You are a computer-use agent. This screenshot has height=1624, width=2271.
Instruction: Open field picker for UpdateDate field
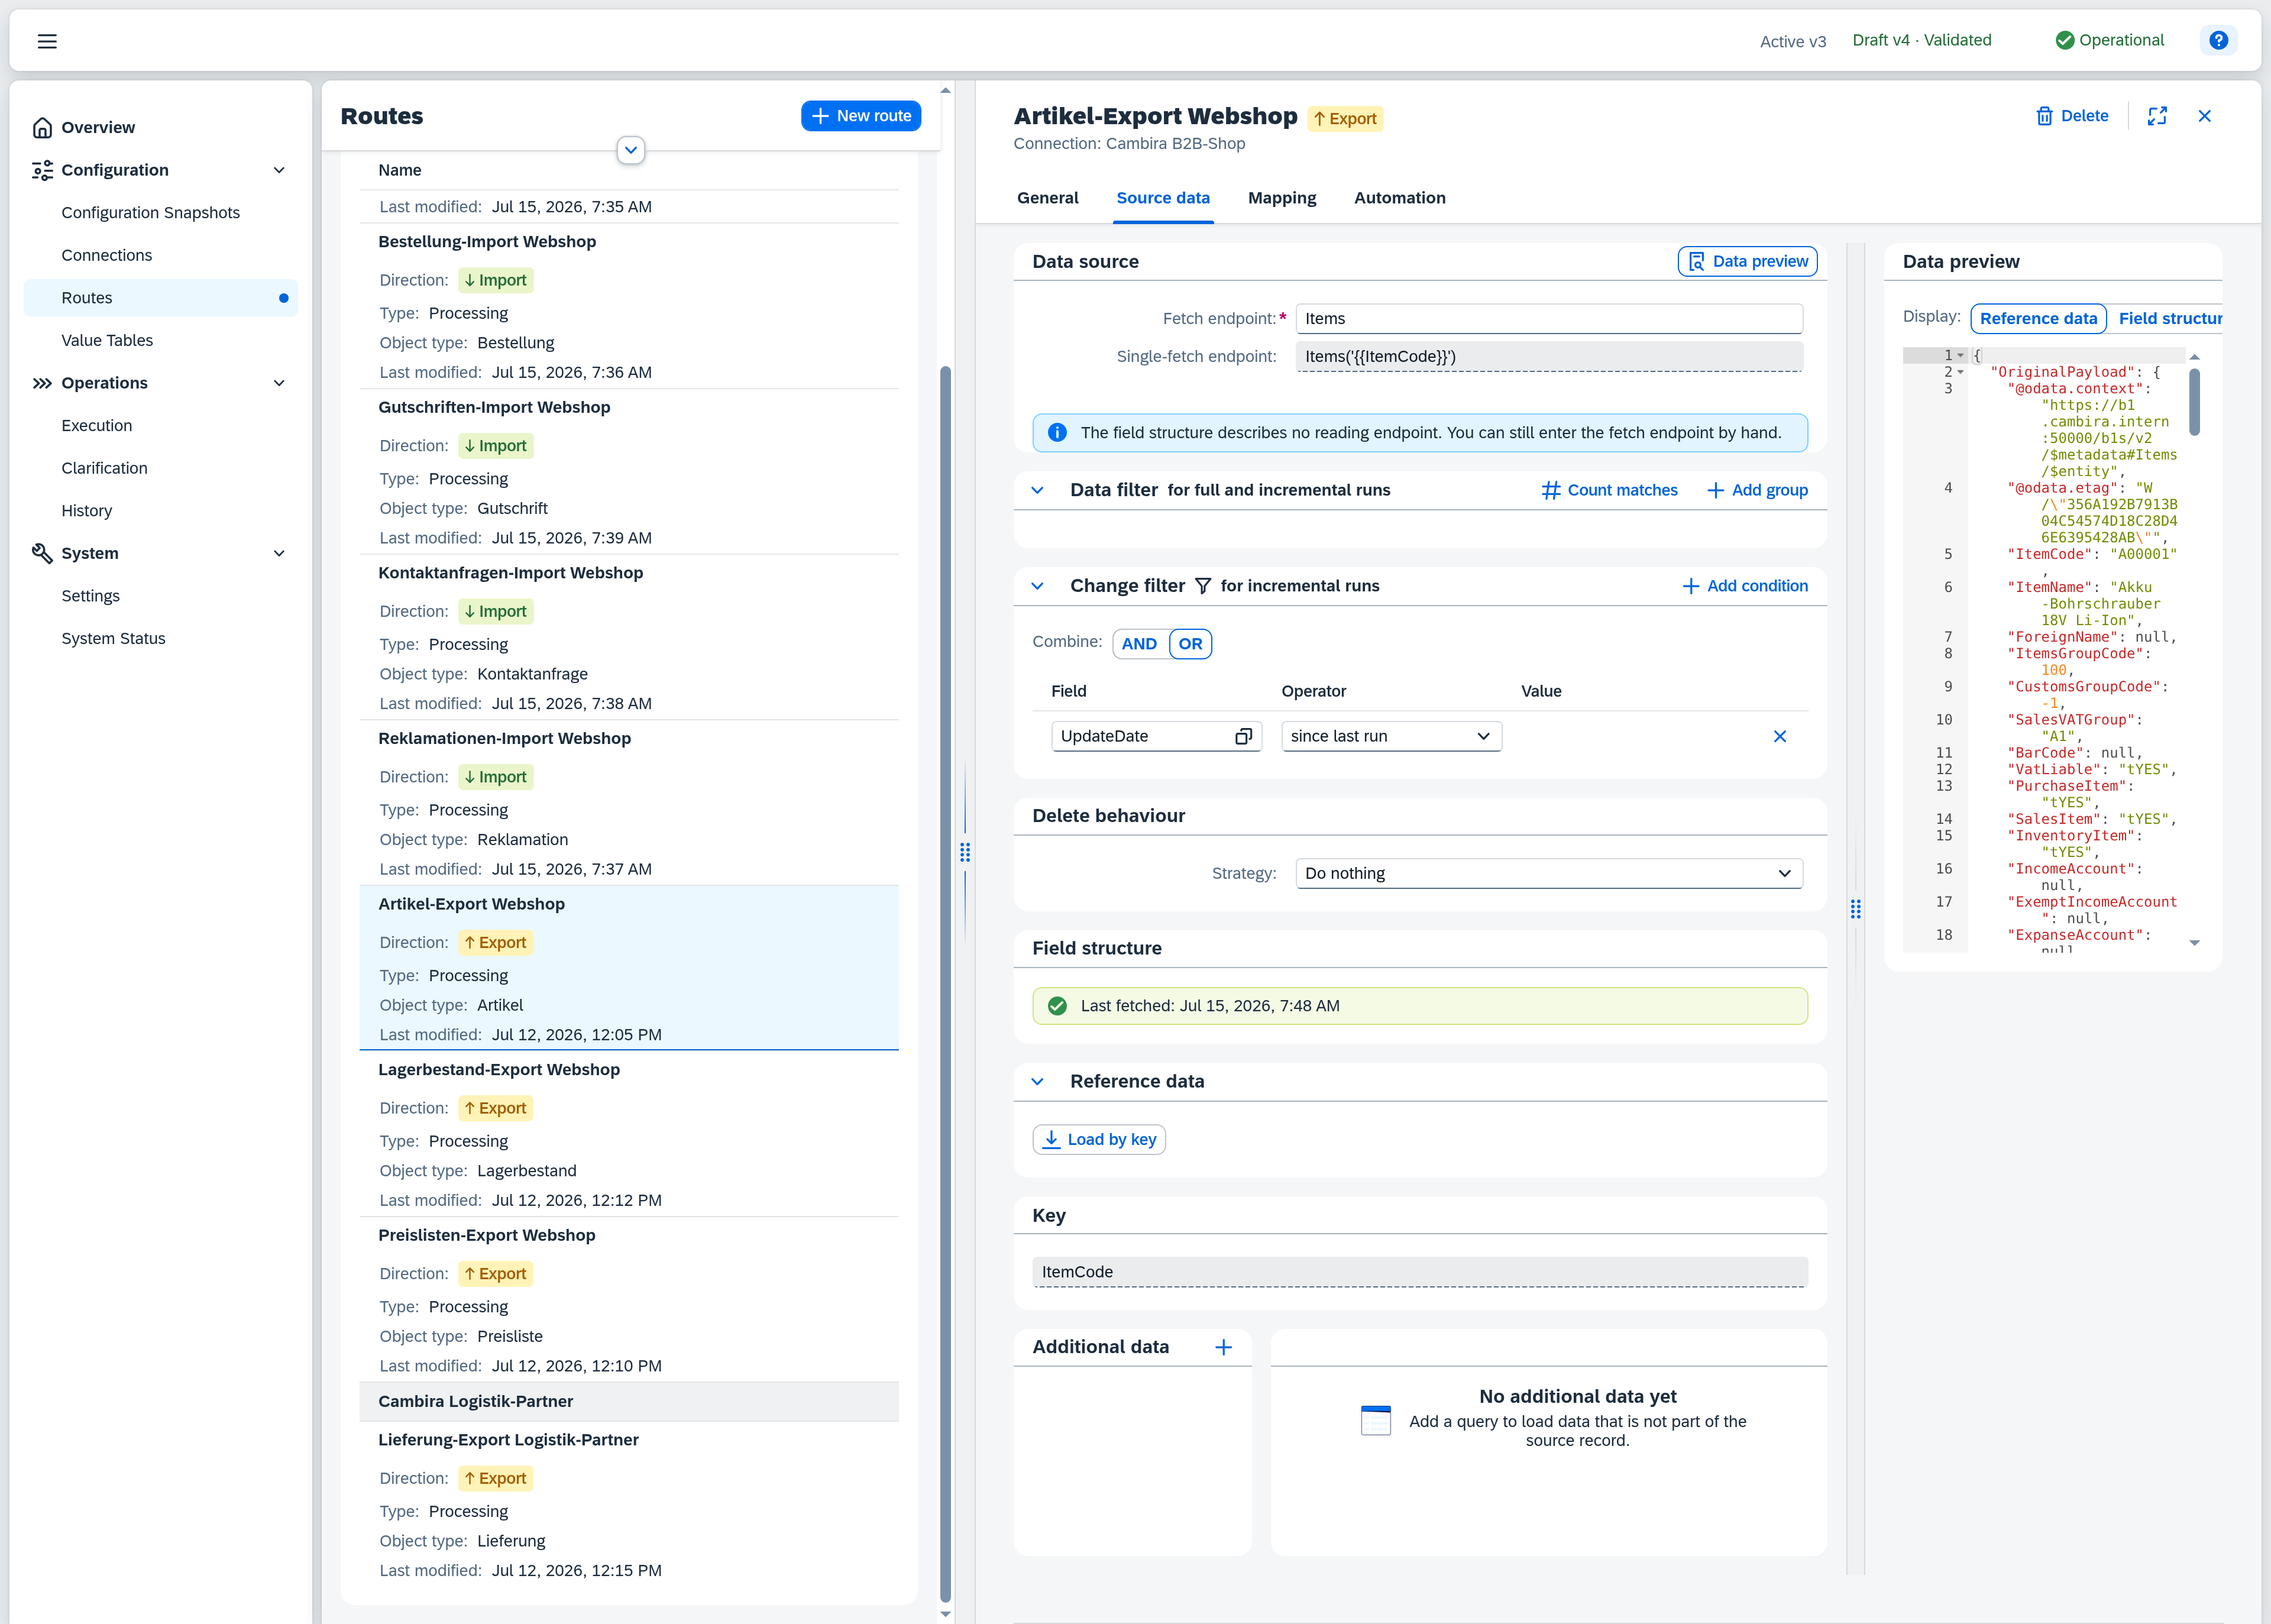point(1243,736)
